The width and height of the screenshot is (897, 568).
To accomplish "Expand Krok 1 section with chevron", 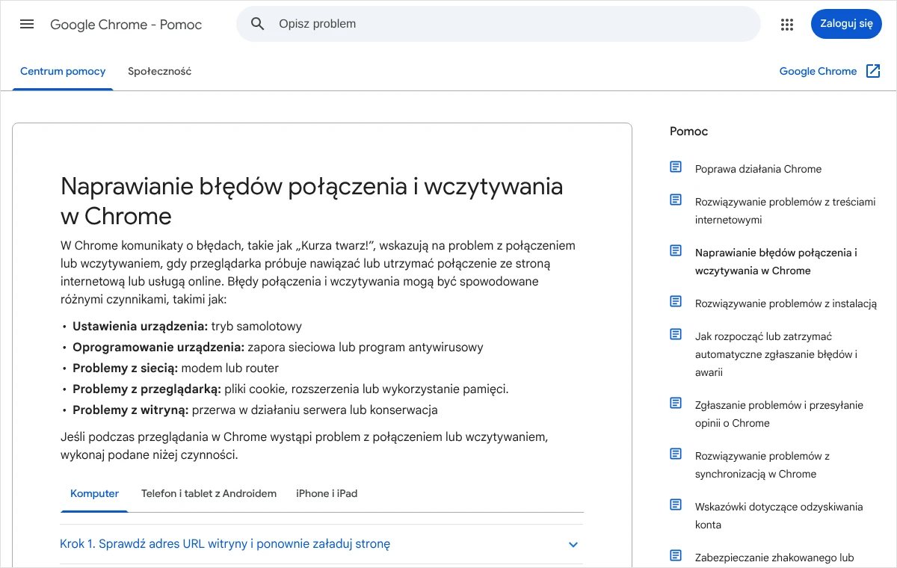I will point(573,545).
